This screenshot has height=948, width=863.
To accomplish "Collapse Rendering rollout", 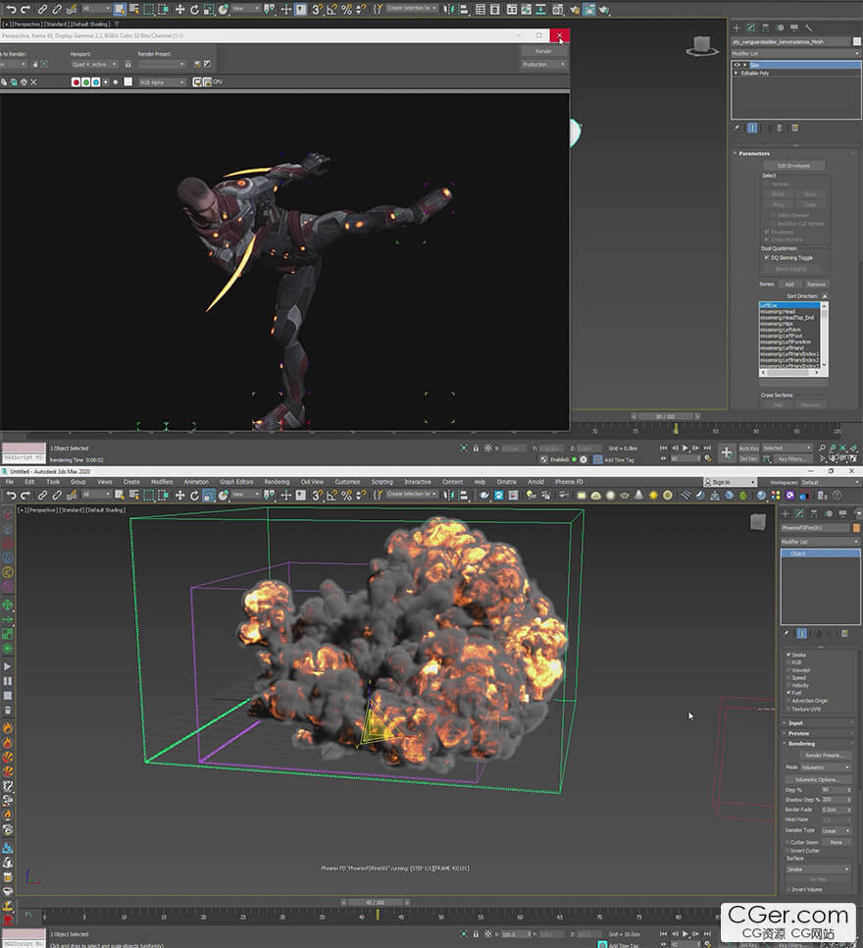I will 820,744.
